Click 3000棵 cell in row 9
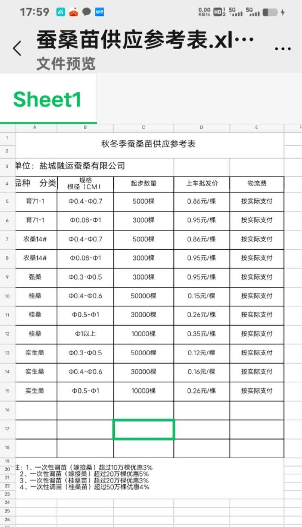The width and height of the screenshot is (302, 527). click(x=143, y=277)
